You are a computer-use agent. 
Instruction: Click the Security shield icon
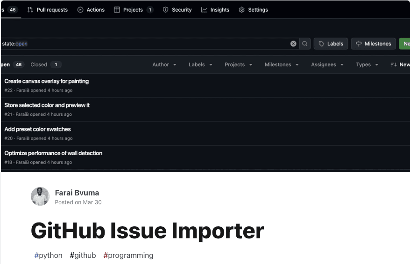click(165, 10)
